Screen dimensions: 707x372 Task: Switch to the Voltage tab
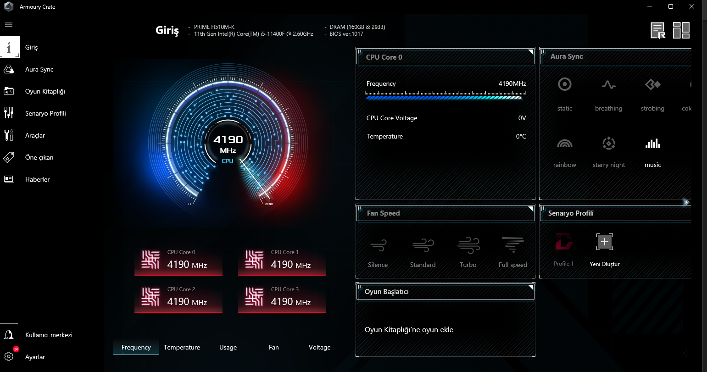pyautogui.click(x=320, y=347)
